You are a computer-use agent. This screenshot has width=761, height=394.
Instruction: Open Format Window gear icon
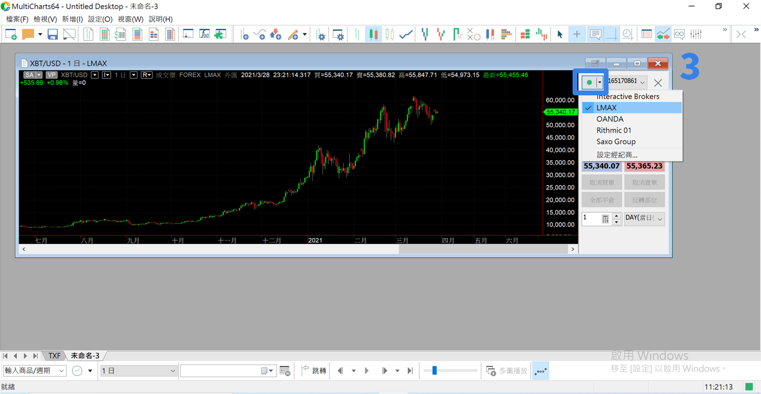[x=338, y=35]
